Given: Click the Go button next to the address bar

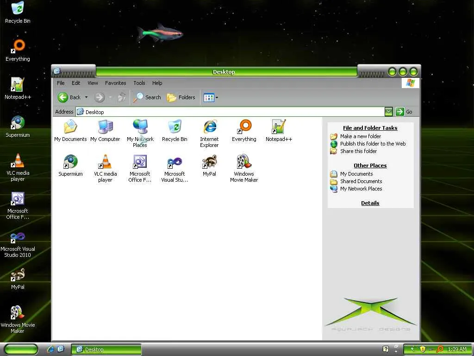Looking at the screenshot, I should [404, 112].
